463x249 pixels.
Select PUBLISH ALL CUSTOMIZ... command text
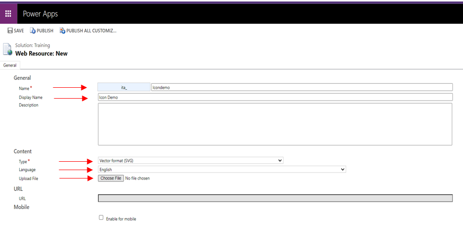point(91,31)
